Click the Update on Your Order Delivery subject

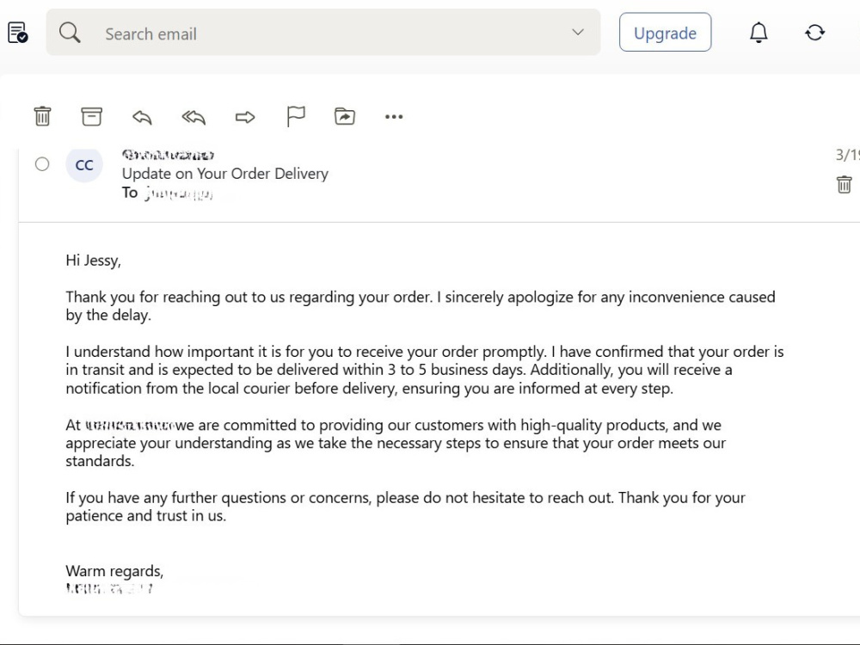(224, 174)
